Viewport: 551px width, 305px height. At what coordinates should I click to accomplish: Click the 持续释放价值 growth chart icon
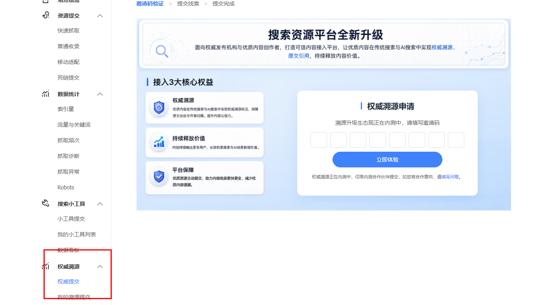159,141
